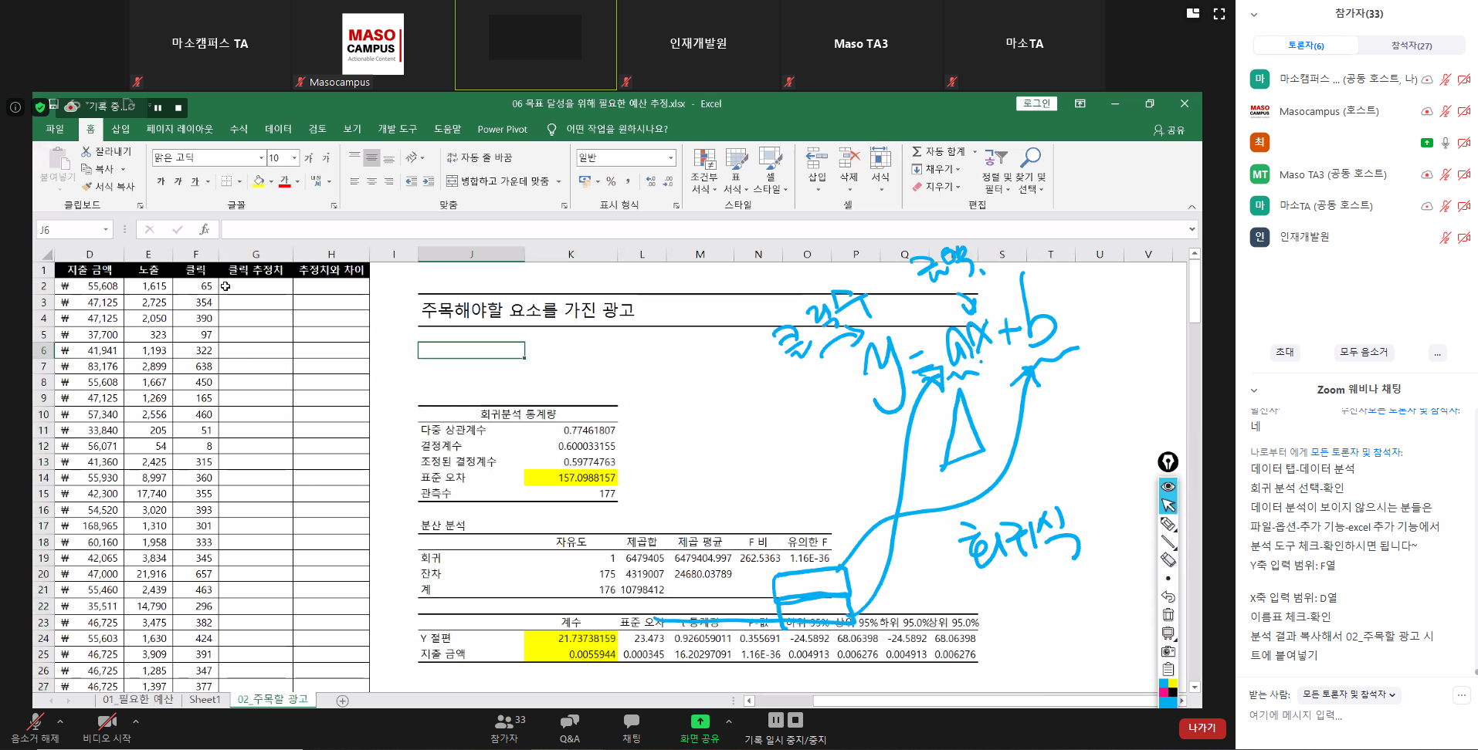Image resolution: width=1478 pixels, height=750 pixels.
Task: Click the color palette swatch in annotation toolbar
Action: 1168,687
